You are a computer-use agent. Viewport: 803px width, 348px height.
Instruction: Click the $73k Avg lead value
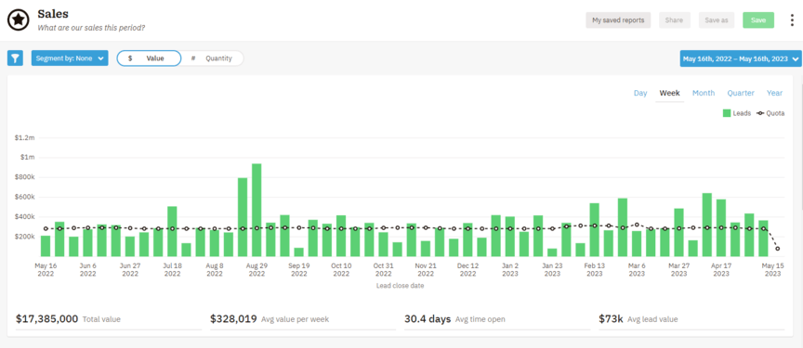coord(638,319)
